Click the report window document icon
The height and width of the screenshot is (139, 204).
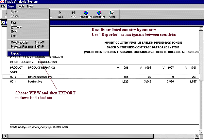4,22
